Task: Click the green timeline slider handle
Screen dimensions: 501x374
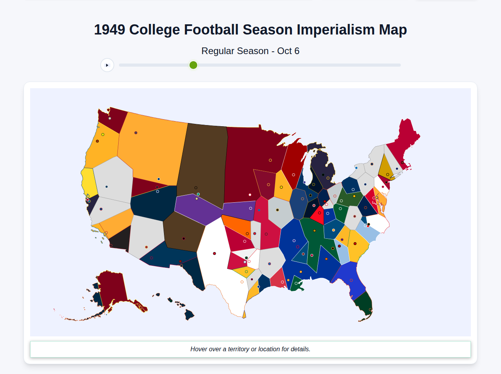Action: click(x=193, y=65)
